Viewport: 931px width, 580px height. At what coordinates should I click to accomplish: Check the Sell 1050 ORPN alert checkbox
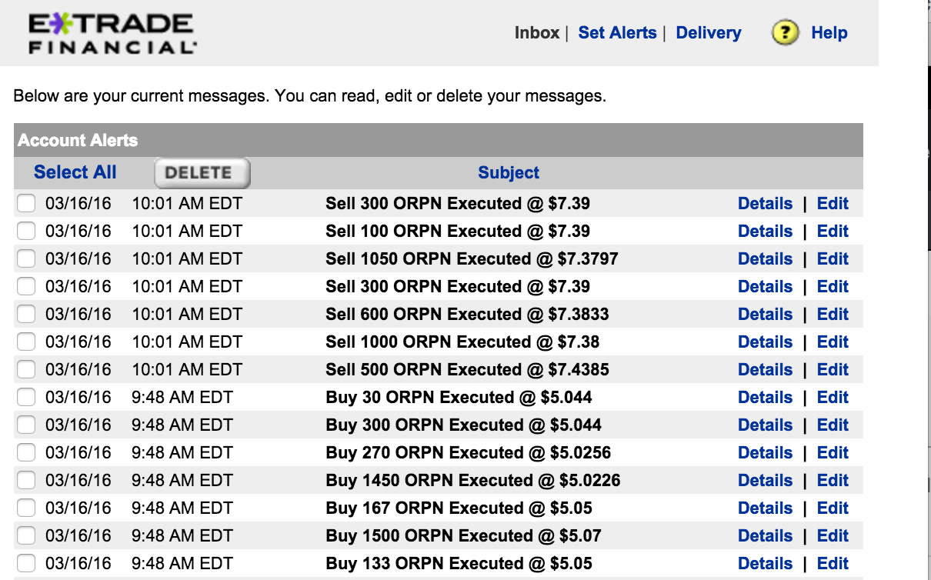coord(26,259)
